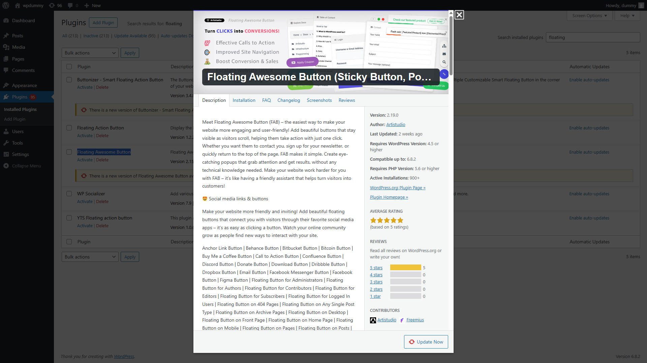Open the Changelog tab
The height and width of the screenshot is (363, 647).
click(x=288, y=100)
